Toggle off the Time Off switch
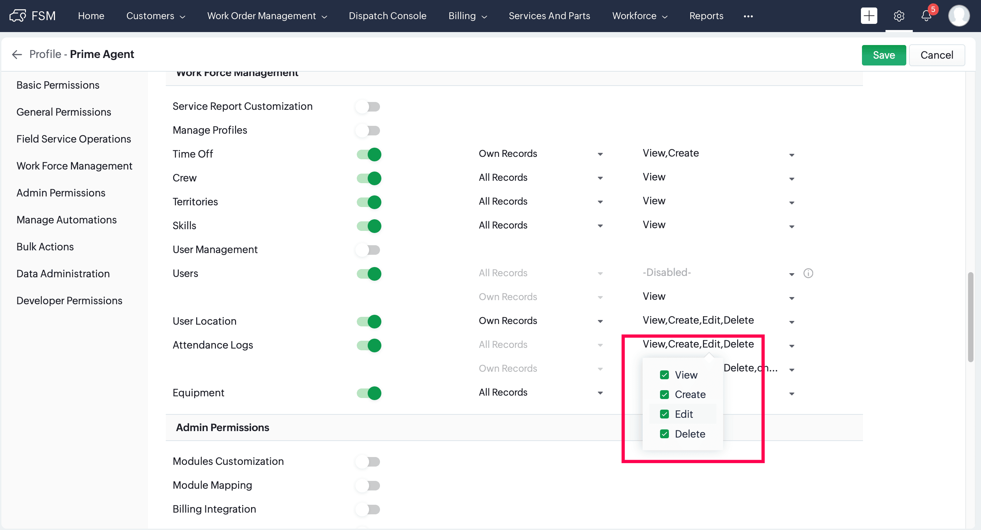This screenshot has width=981, height=530. (x=369, y=154)
